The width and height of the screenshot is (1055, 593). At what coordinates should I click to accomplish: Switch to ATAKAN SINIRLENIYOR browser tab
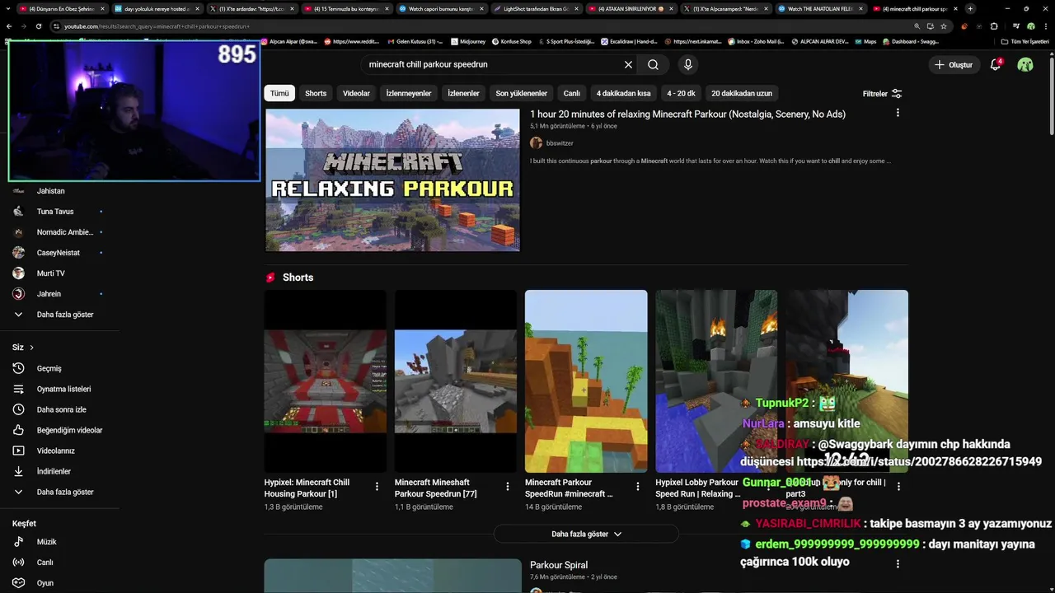pos(633,9)
